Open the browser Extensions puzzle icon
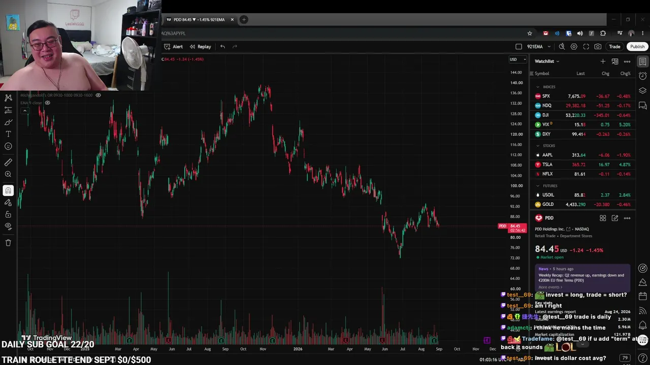 tap(603, 33)
